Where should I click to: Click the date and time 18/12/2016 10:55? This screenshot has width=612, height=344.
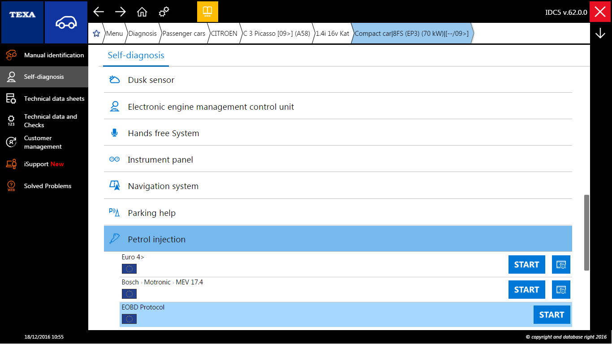tap(44, 336)
